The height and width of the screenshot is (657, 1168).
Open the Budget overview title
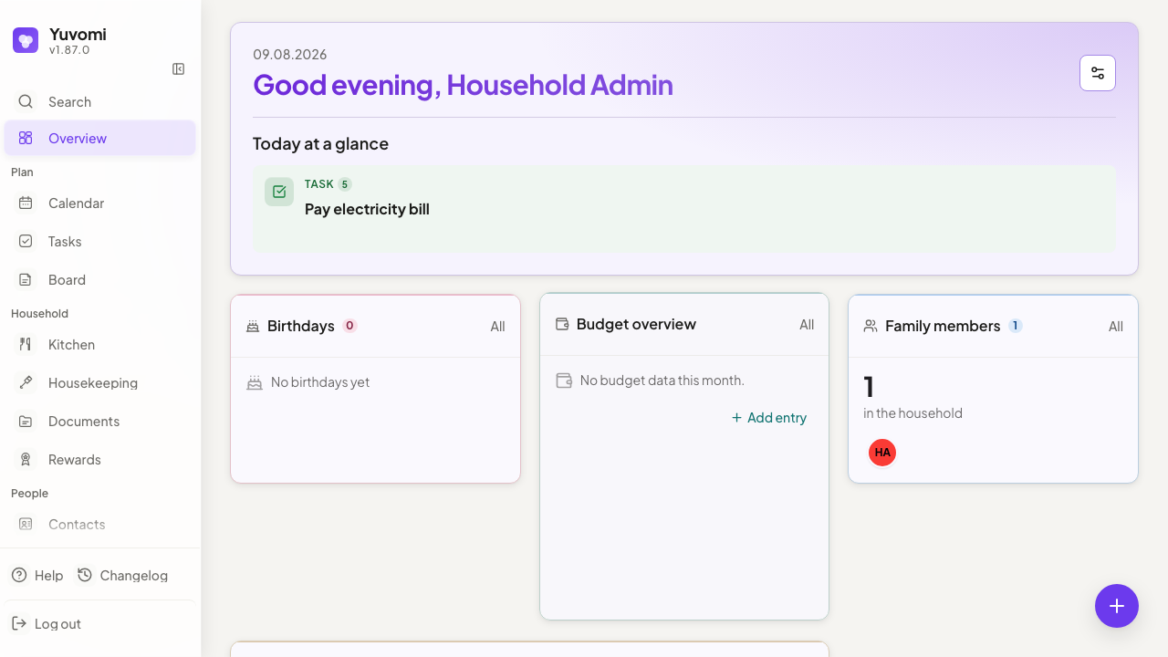(636, 324)
